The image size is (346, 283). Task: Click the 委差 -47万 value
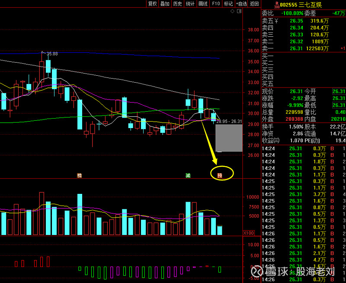coord(339,13)
